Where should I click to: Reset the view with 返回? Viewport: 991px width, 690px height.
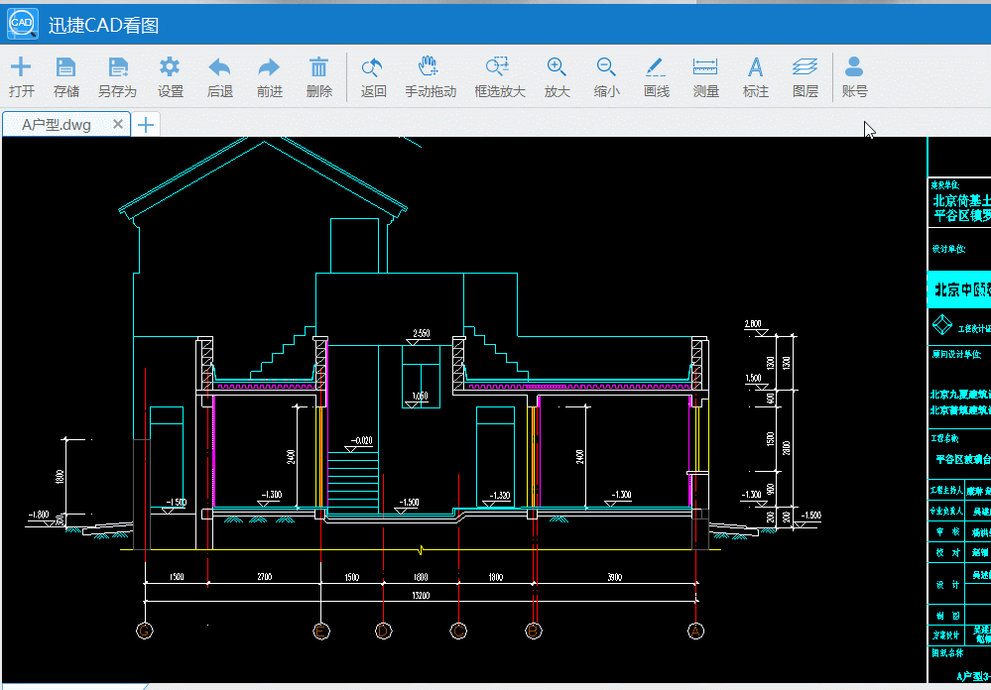click(372, 76)
